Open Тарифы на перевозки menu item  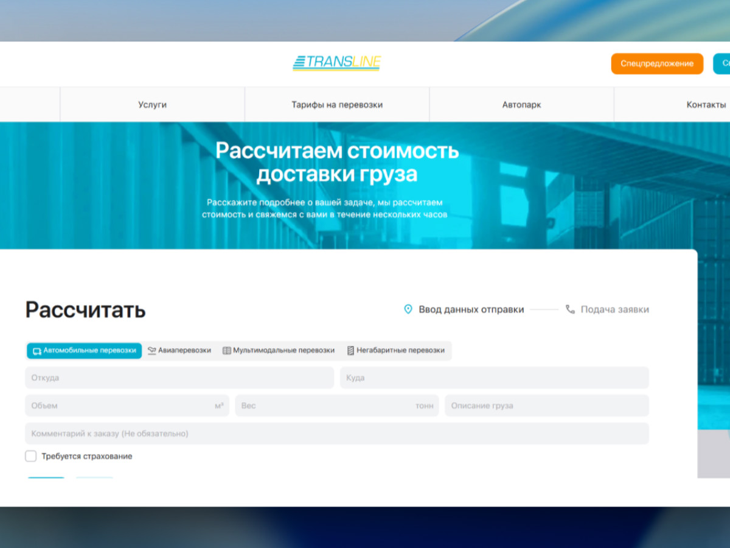[x=337, y=105]
